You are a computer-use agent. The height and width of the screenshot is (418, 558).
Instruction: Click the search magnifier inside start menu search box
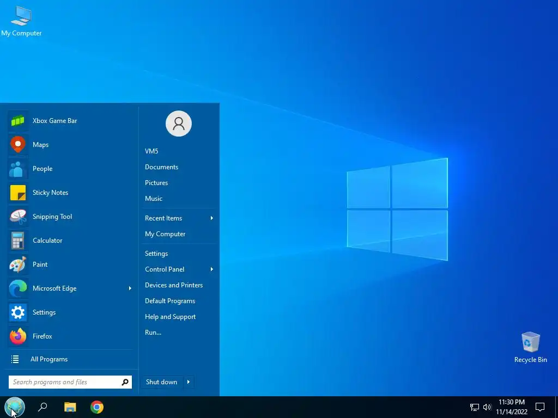point(125,382)
